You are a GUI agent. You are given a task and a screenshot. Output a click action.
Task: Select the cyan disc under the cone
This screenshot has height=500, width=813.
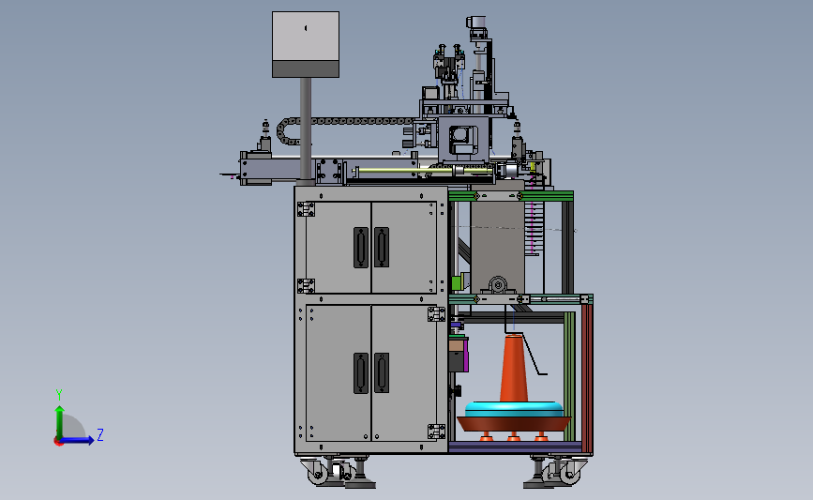(x=514, y=409)
